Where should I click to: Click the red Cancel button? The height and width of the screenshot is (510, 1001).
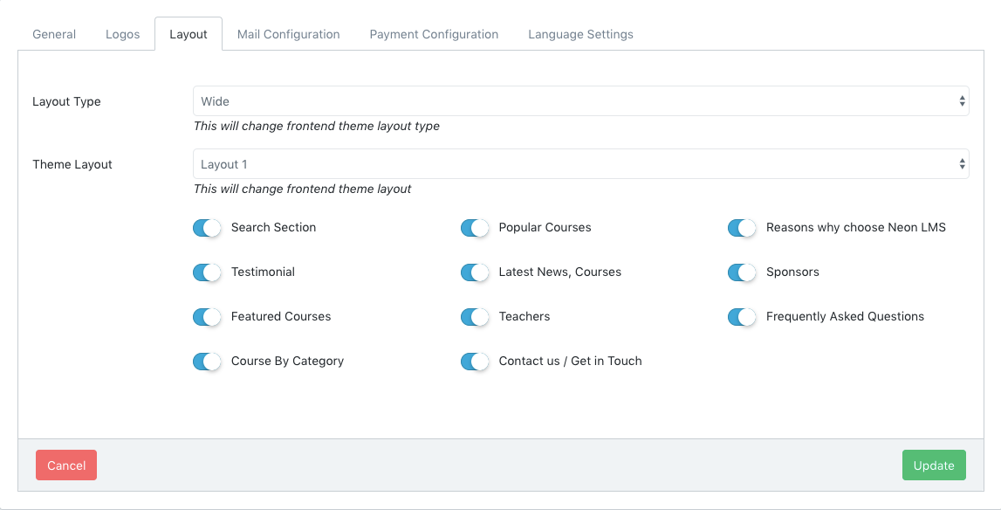point(66,465)
